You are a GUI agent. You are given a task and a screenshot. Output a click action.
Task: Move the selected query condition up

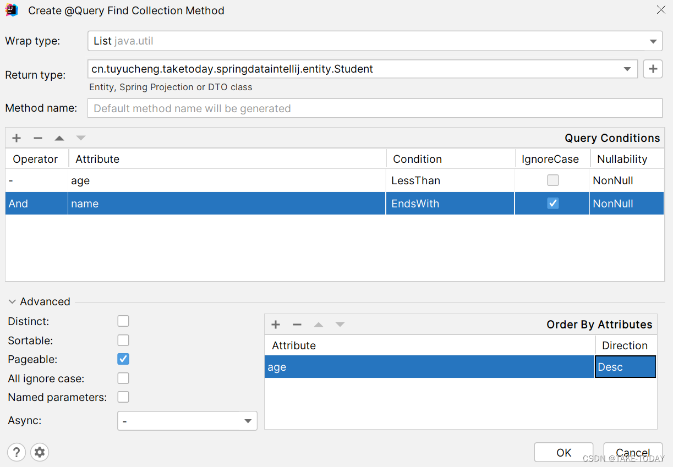(x=59, y=138)
